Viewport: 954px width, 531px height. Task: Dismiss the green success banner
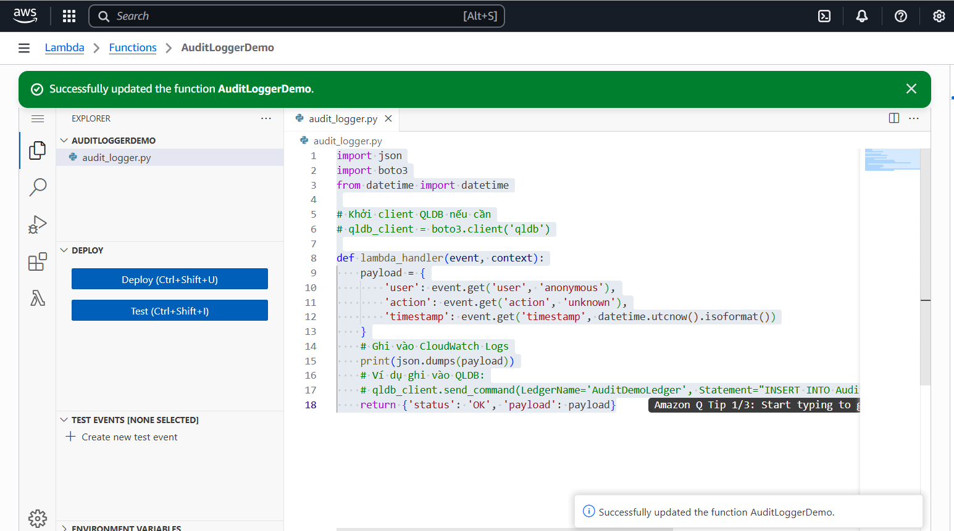[911, 89]
